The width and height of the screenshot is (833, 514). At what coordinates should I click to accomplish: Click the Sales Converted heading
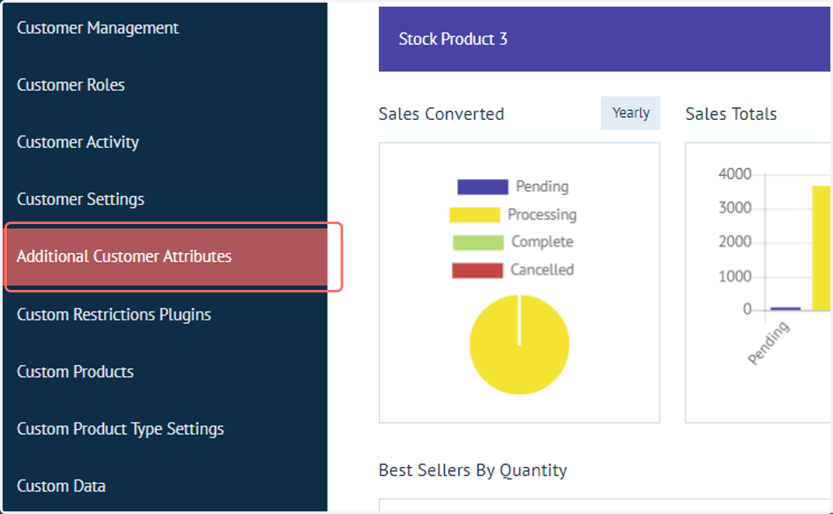(441, 114)
